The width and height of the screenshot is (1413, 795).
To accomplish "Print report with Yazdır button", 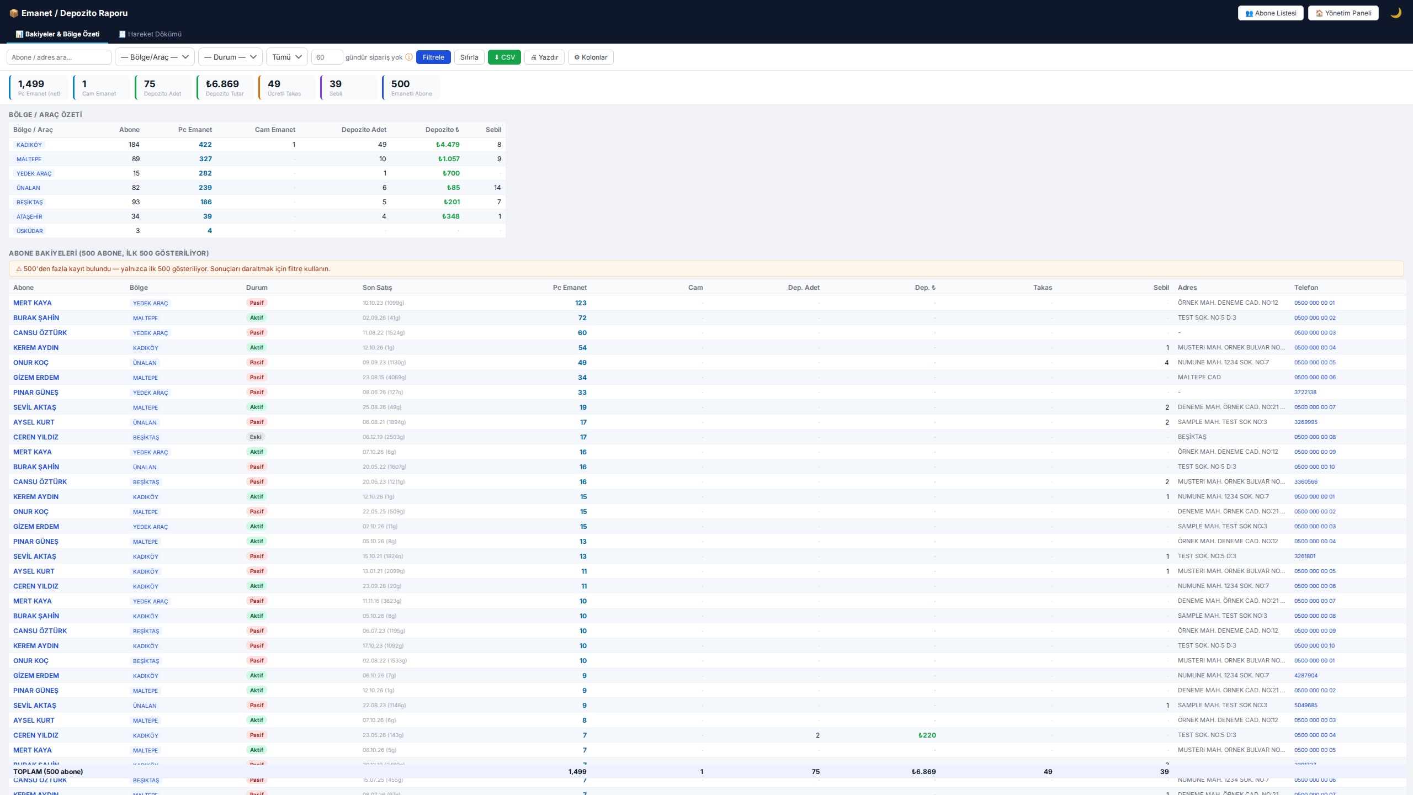I will click(544, 57).
